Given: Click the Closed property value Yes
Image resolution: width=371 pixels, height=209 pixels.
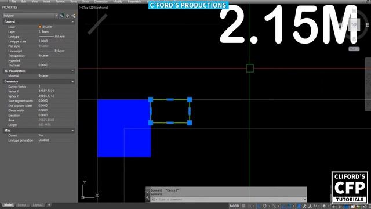Looking at the screenshot, I should tap(41, 135).
